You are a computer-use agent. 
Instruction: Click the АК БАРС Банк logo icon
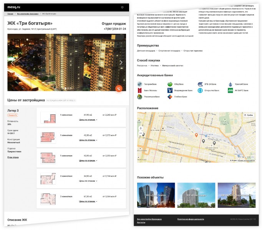click(230, 90)
